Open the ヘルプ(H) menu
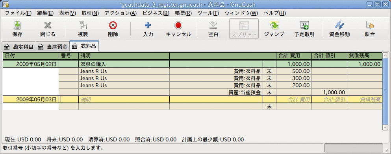Image resolution: width=391 pixels, height=154 pixels. pos(274,13)
